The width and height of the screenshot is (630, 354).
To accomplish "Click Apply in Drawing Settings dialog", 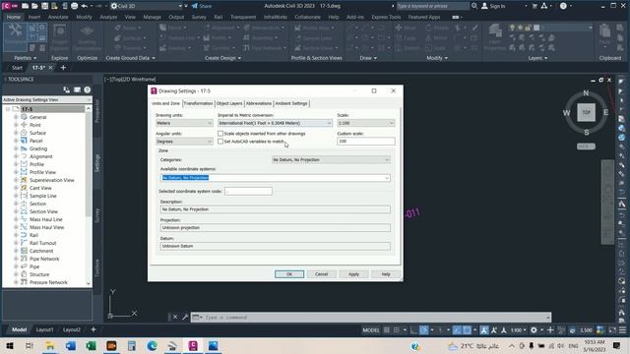I will [x=353, y=274].
